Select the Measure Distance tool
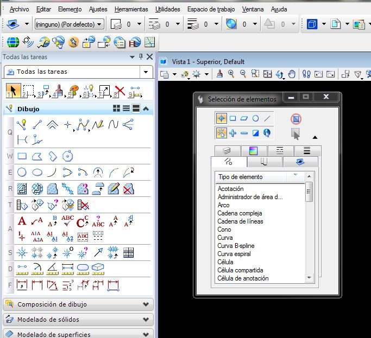Image resolution: width=371 pixels, height=338 pixels. click(x=22, y=269)
